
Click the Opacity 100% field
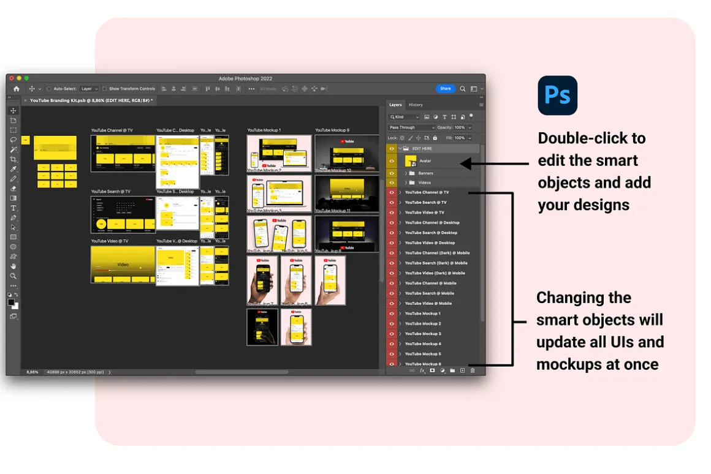click(460, 127)
